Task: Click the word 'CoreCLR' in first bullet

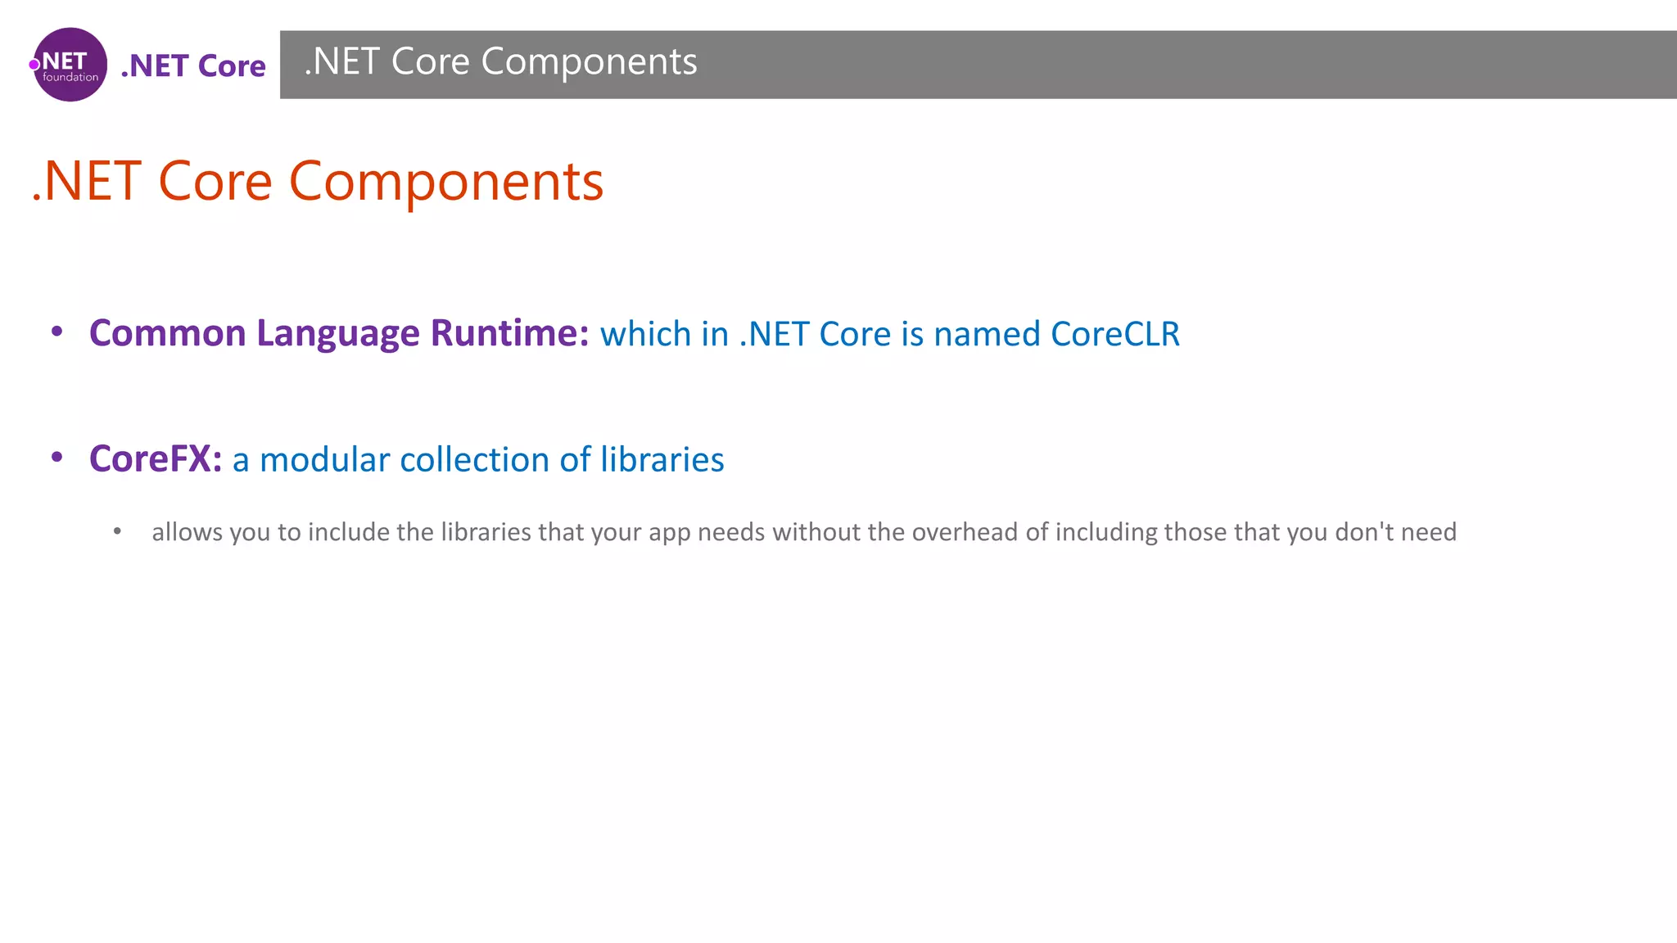Action: point(1115,334)
